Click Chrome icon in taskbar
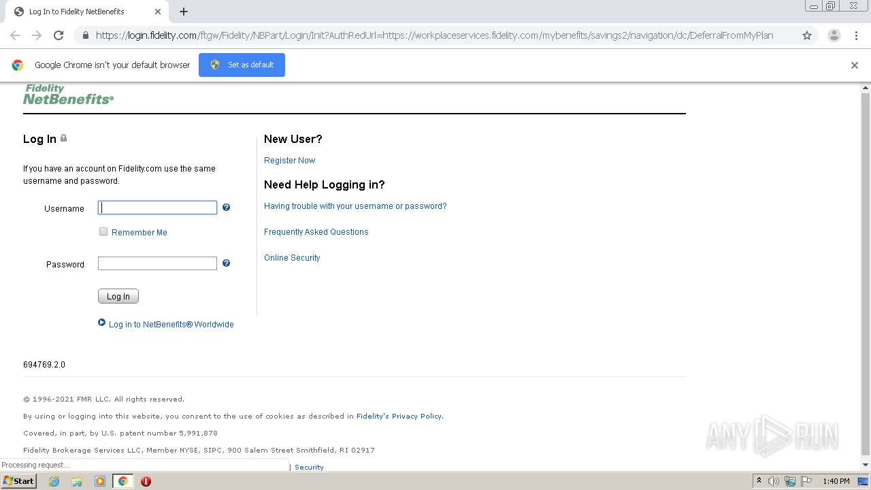871x490 pixels. click(122, 481)
